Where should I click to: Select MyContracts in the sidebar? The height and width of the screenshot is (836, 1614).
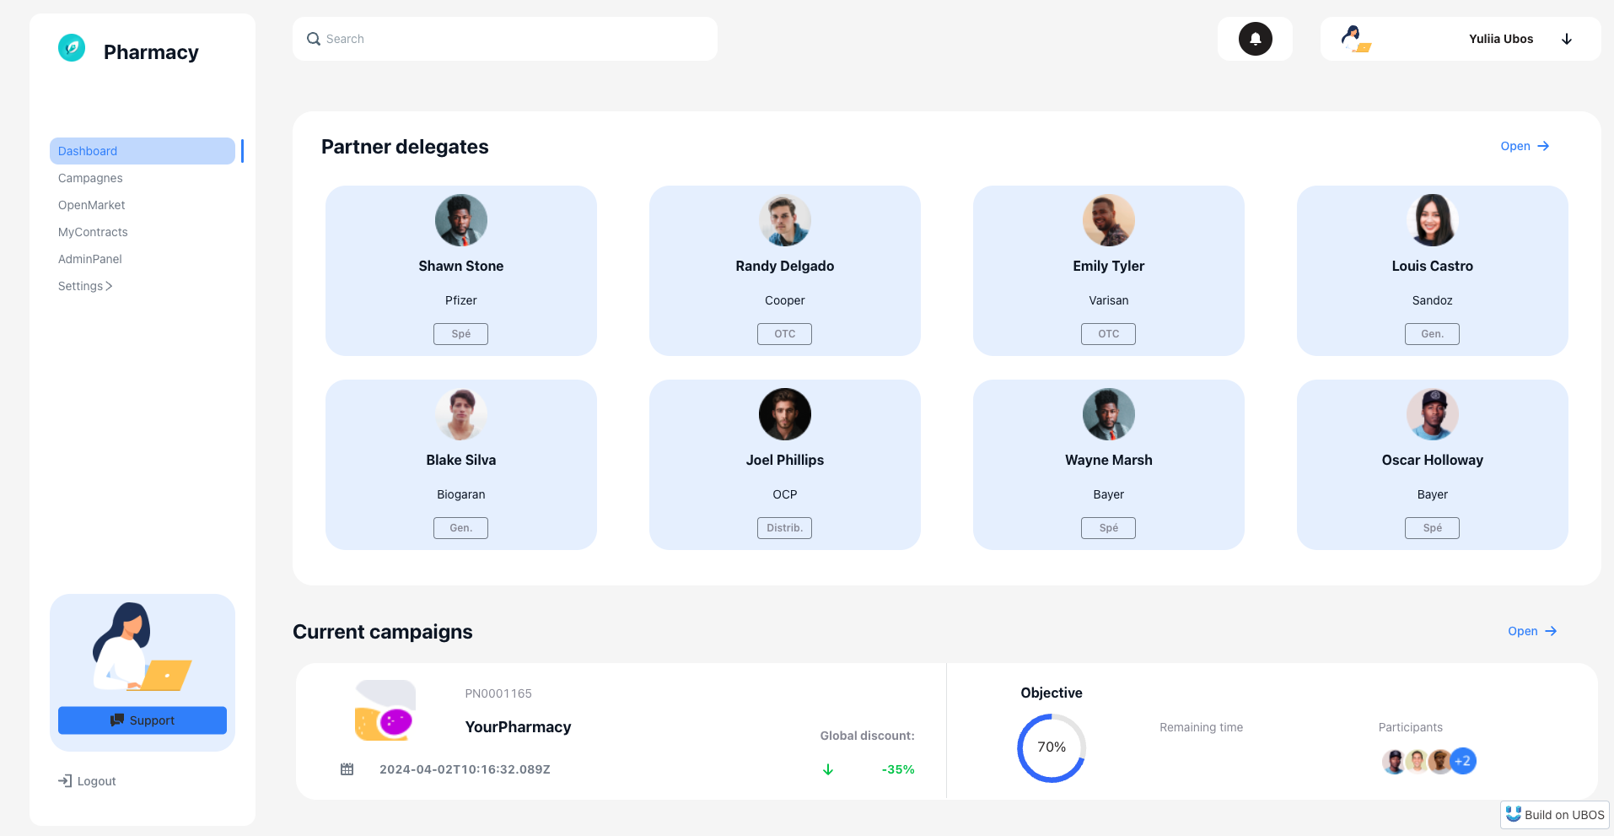[93, 232]
